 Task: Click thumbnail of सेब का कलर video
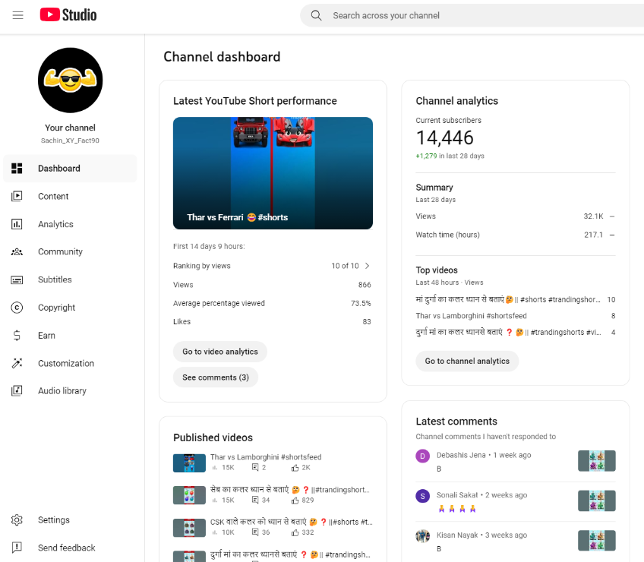point(189,495)
